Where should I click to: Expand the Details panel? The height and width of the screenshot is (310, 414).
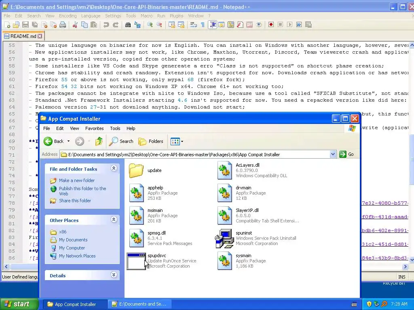(x=114, y=274)
